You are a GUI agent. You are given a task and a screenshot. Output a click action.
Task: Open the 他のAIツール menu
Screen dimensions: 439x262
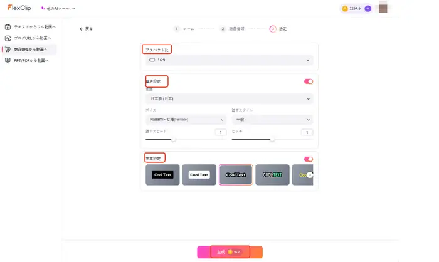[58, 9]
